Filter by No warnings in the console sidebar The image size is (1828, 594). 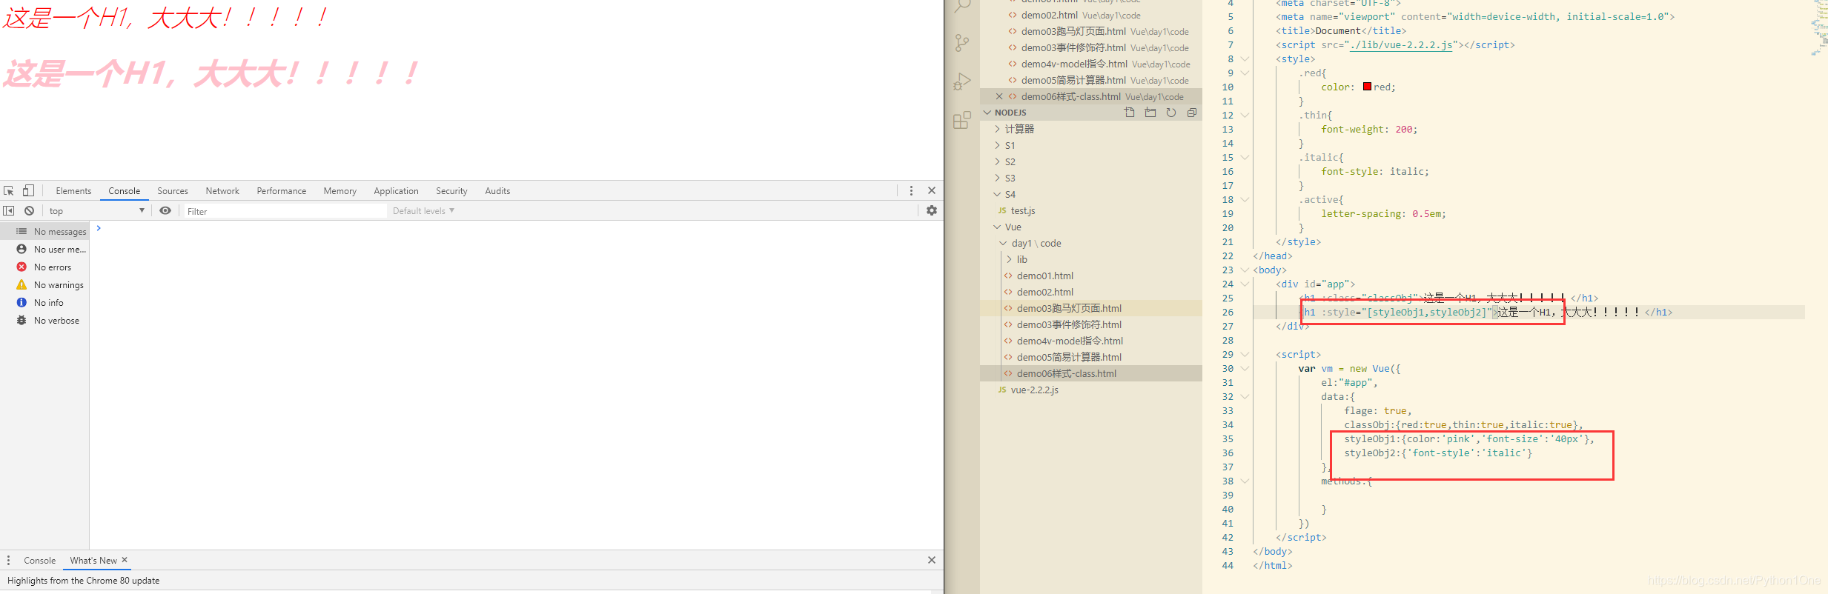(x=44, y=285)
